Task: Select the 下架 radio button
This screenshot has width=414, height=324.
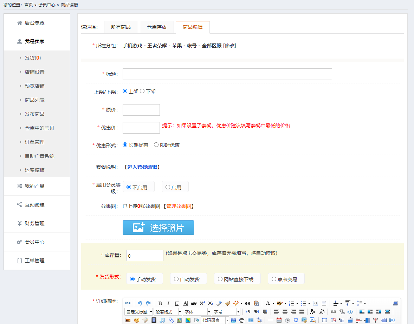Action: coord(142,91)
